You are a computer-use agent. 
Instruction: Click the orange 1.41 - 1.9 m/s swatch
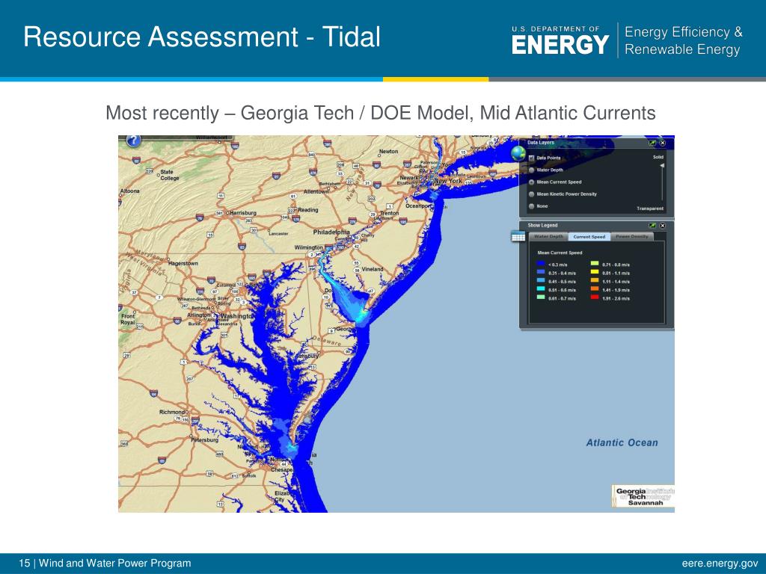(595, 289)
